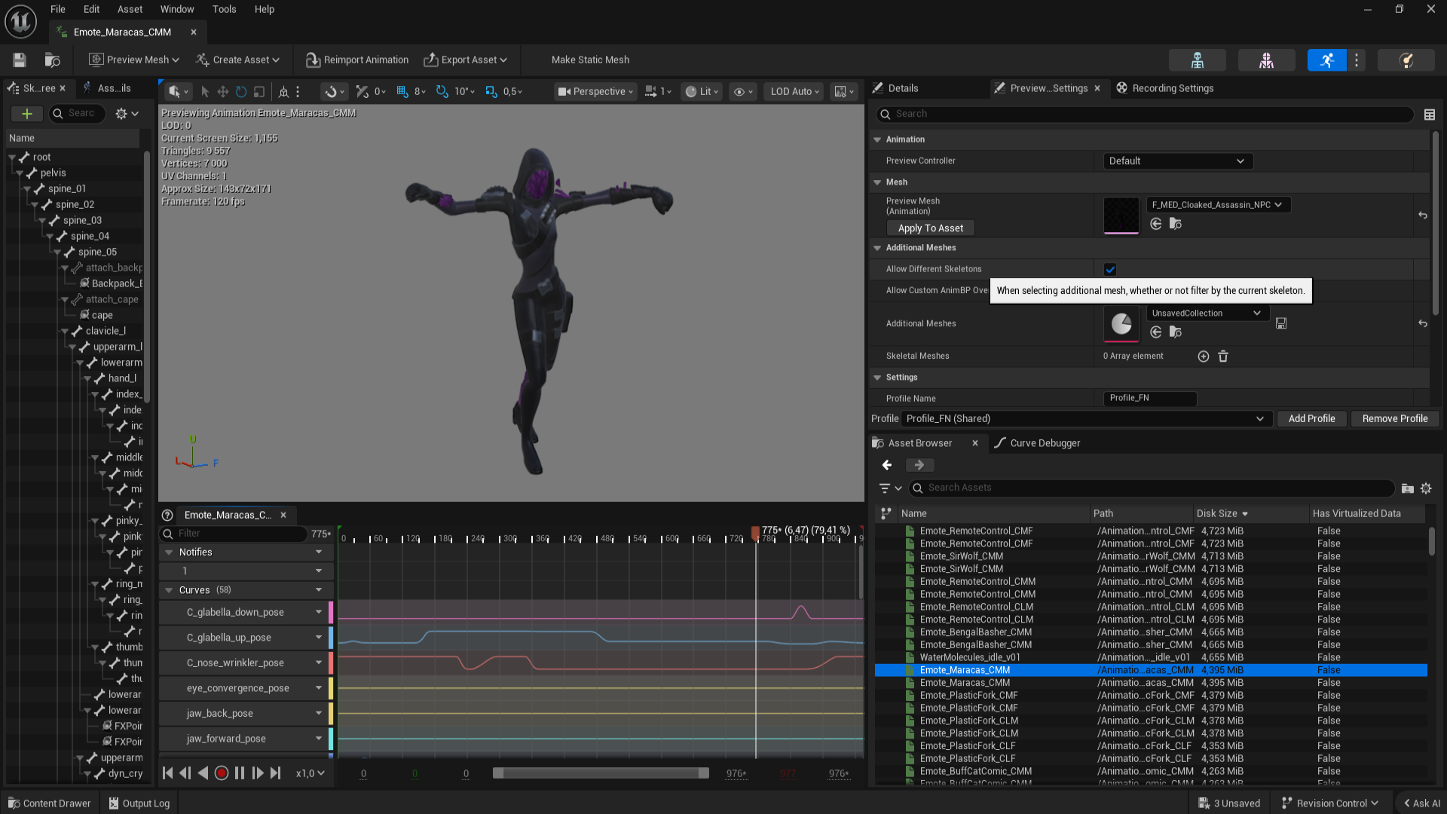Select the Move tool in the viewport
1447x814 pixels.
tap(222, 91)
